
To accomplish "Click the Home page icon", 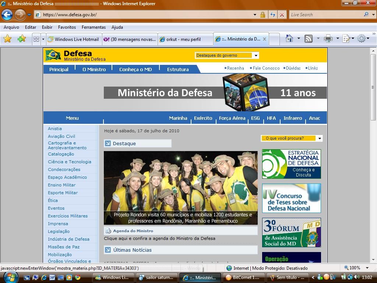I will coord(289,38).
